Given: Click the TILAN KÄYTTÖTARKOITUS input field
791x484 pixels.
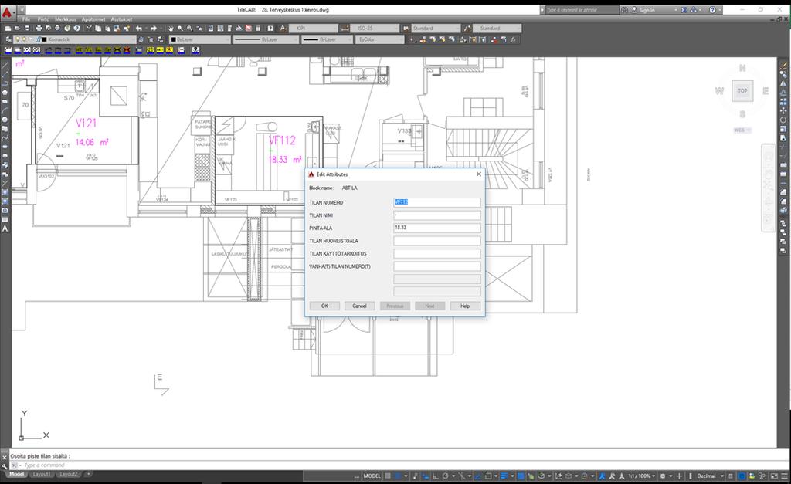Looking at the screenshot, I should click(x=437, y=254).
